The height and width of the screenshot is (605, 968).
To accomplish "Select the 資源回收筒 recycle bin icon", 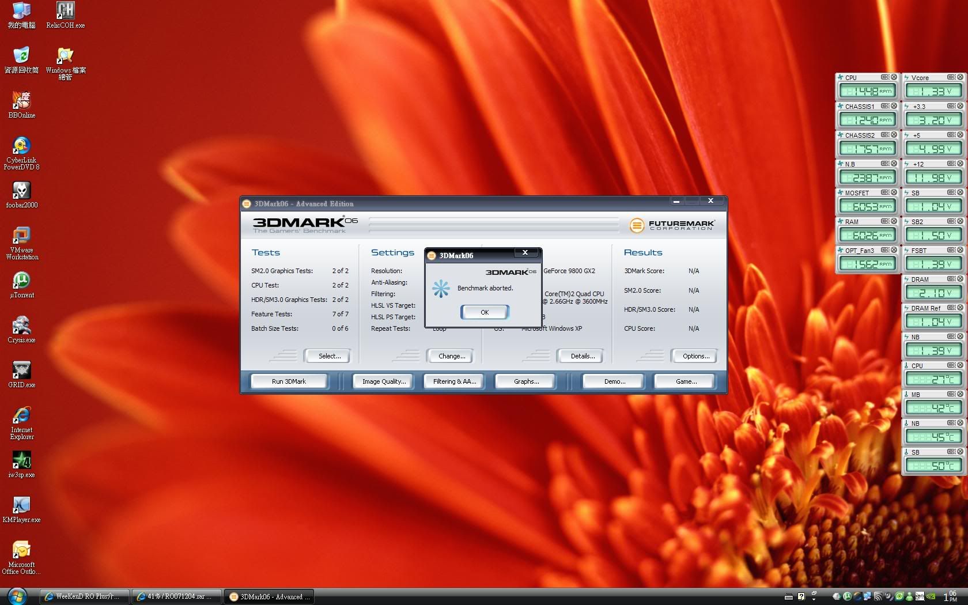I will 21,60.
